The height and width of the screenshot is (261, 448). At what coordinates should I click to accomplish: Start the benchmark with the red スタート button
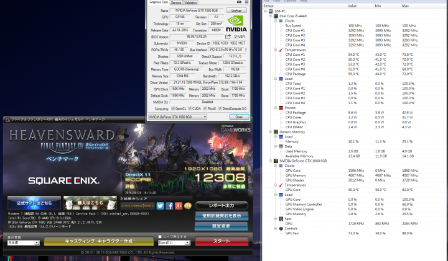coord(222,241)
